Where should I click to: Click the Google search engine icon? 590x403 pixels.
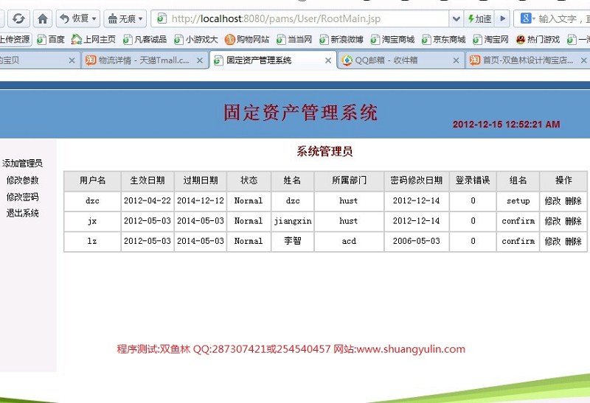[526, 18]
